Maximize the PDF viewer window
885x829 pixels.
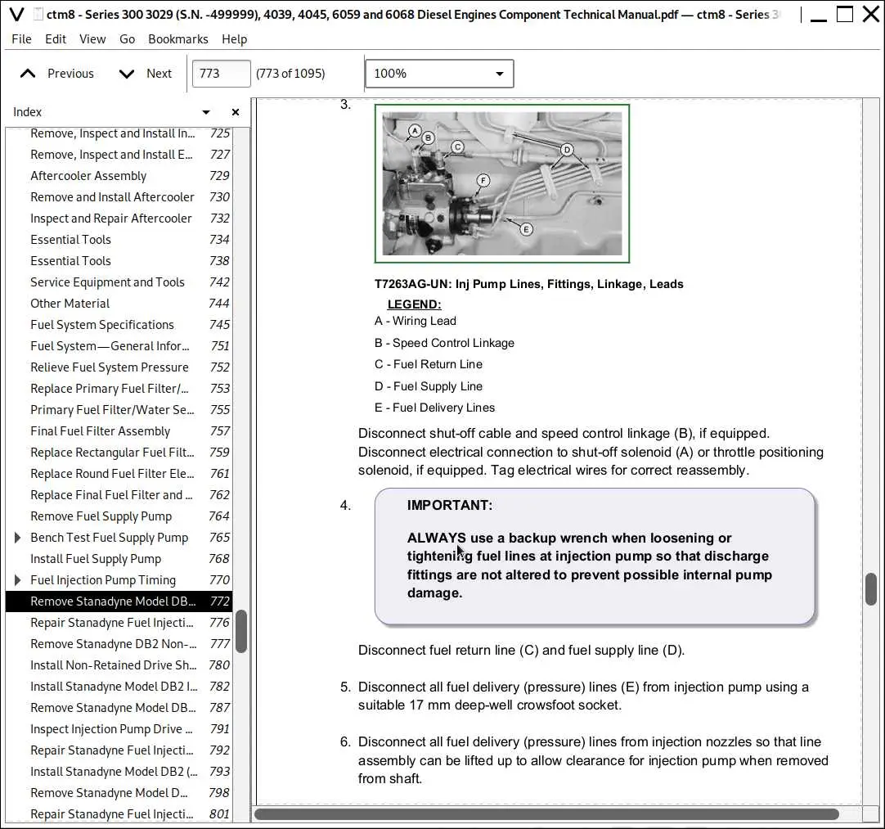tap(844, 14)
